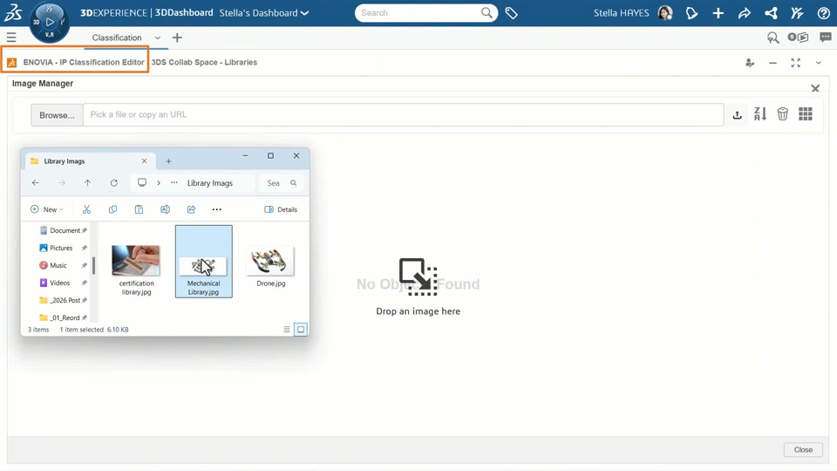The width and height of the screenshot is (837, 471).
Task: Click the sort Z-A icon
Action: pos(760,113)
